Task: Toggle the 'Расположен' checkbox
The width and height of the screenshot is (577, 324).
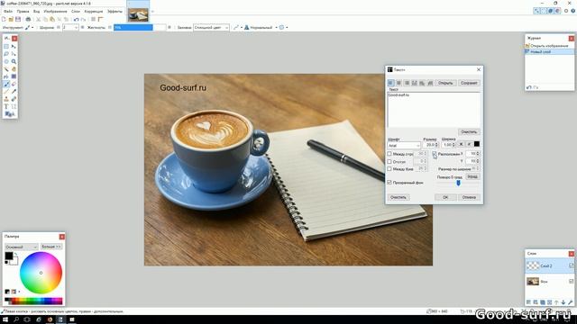Action: (x=435, y=154)
